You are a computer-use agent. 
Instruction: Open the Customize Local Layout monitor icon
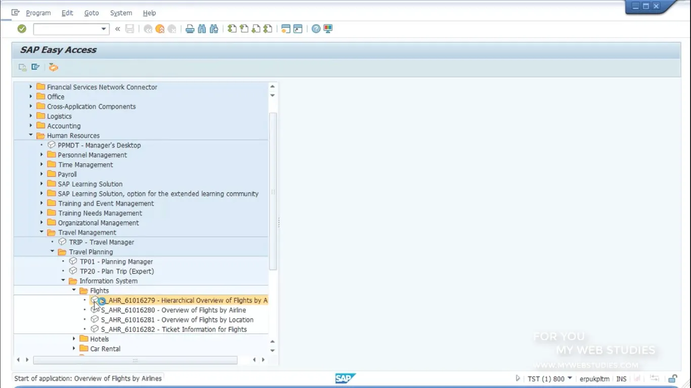coord(328,29)
